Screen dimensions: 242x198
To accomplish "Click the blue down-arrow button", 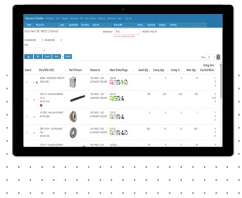I will click(38, 56).
